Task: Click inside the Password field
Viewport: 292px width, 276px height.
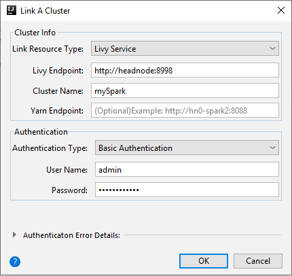Action: 187,190
